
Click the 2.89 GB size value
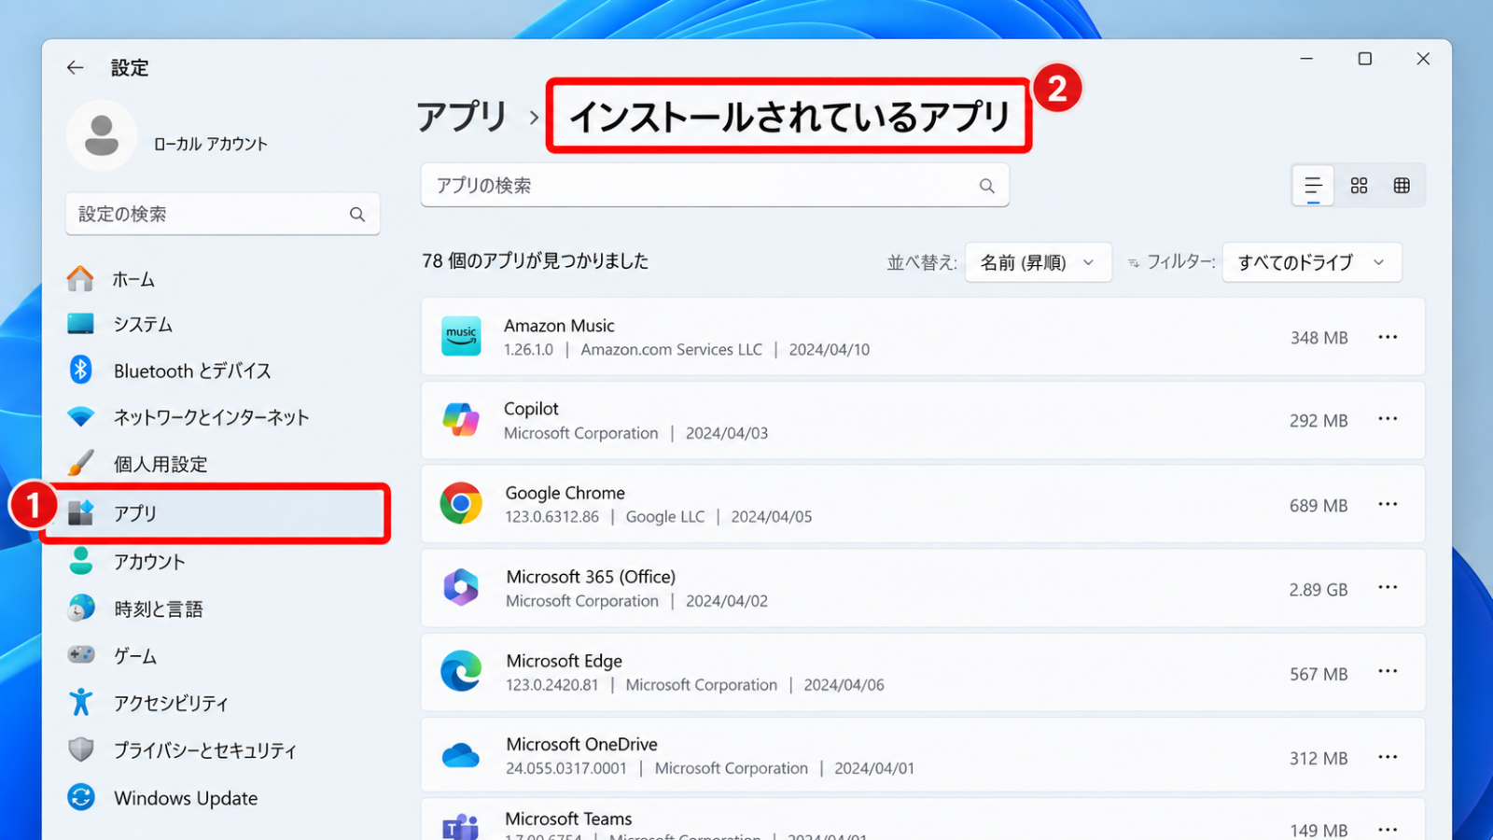(1319, 590)
